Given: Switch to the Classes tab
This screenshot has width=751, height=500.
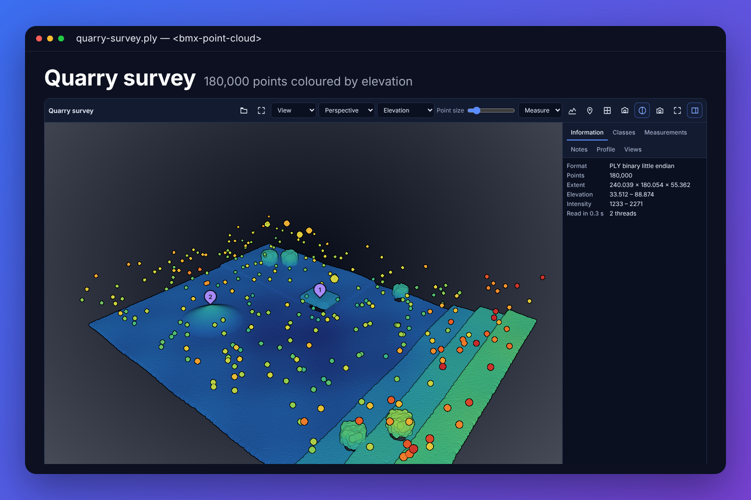Looking at the screenshot, I should click(x=624, y=132).
